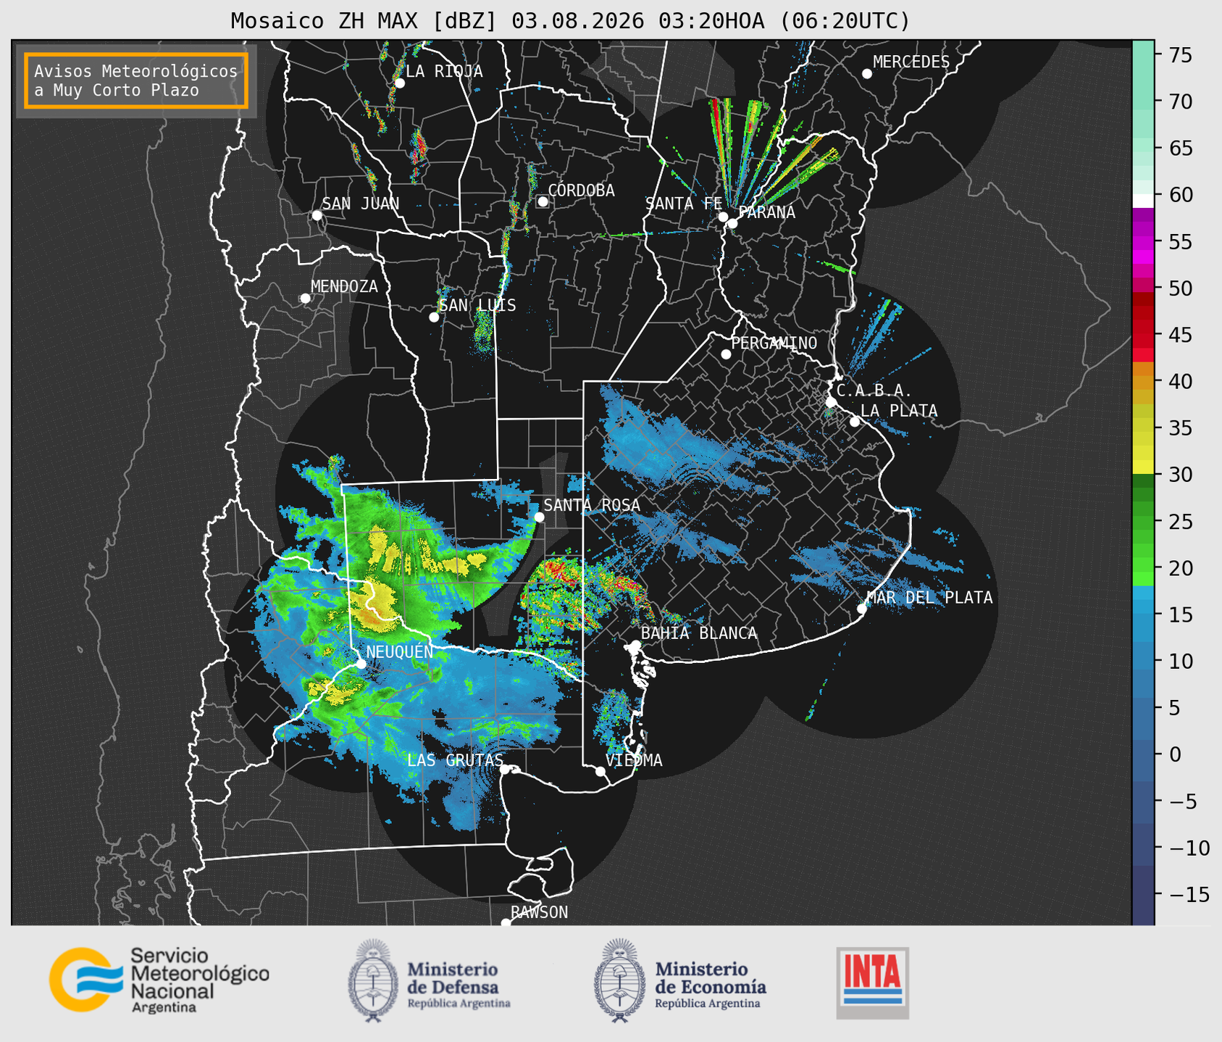Image resolution: width=1222 pixels, height=1042 pixels.
Task: Click the La Rioja city label
Action: [444, 71]
